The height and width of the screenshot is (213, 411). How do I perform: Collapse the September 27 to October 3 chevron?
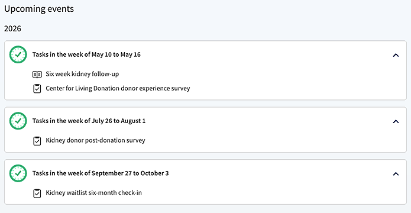(x=396, y=174)
